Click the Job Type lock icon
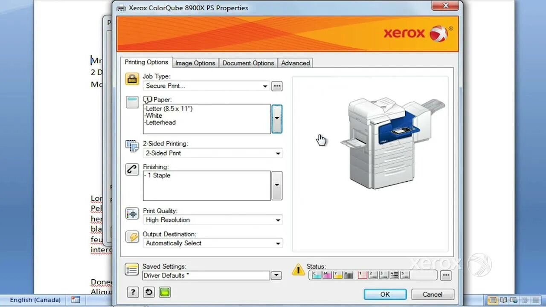546x307 pixels. coord(132,79)
